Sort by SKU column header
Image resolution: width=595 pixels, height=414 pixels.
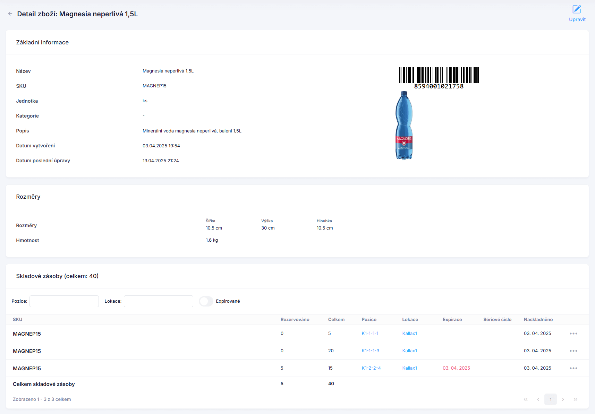pyautogui.click(x=18, y=320)
